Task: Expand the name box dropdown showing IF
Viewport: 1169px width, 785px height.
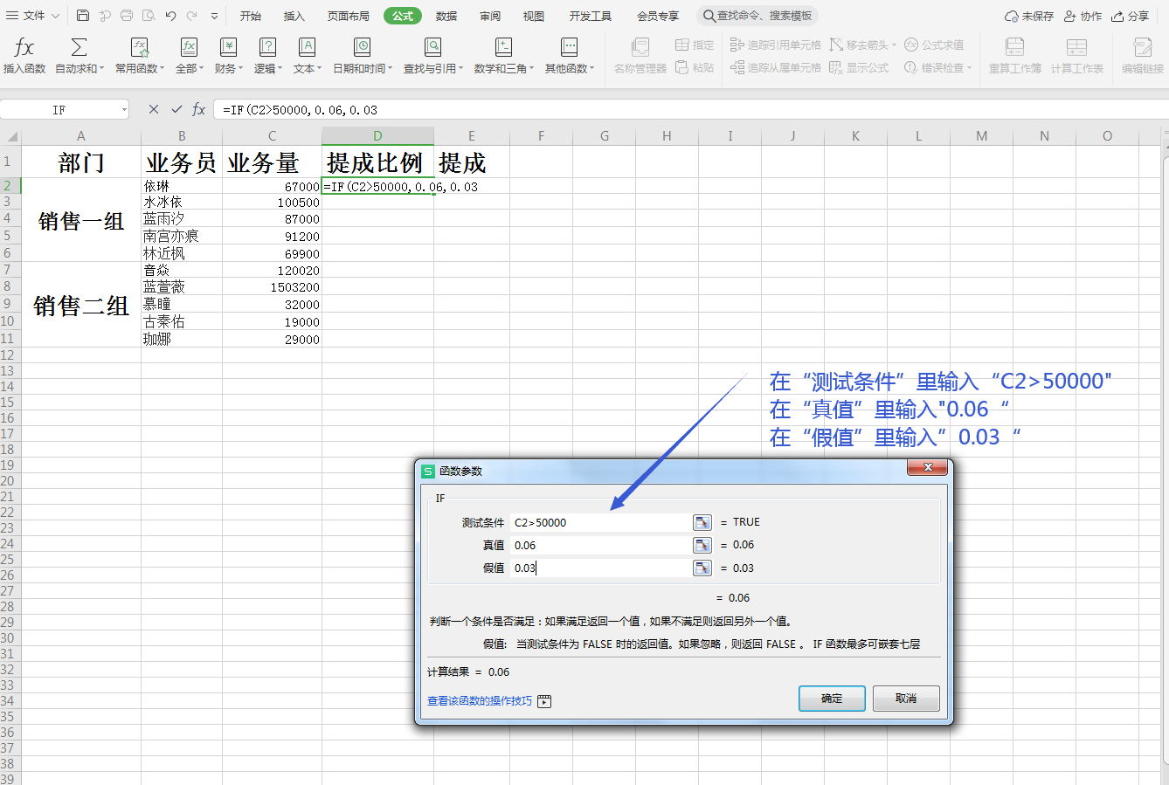Action: 124,110
